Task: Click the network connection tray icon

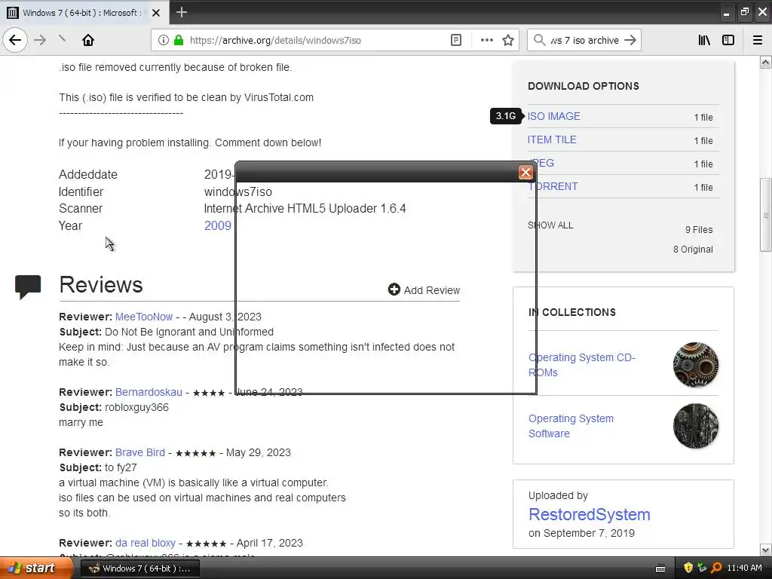Action: 702,568
